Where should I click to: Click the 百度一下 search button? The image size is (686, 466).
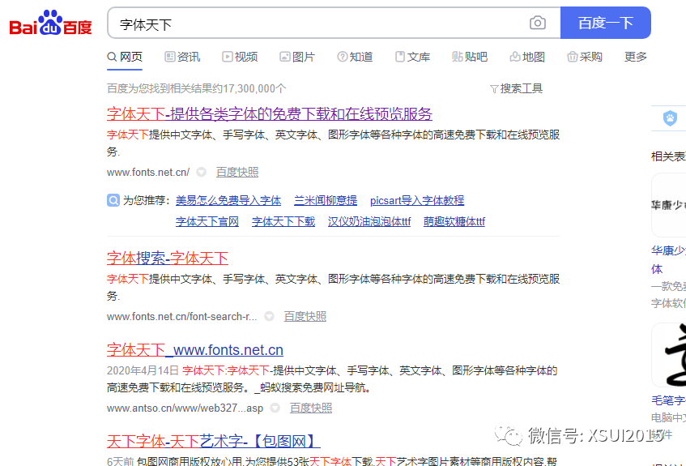tap(606, 23)
